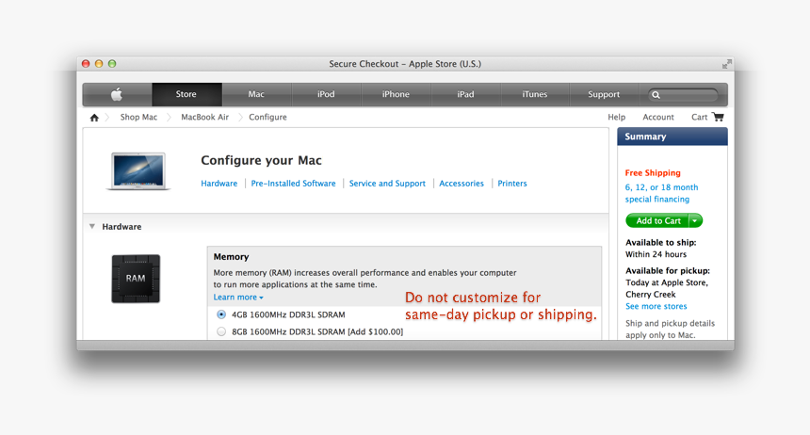Image resolution: width=810 pixels, height=435 pixels.
Task: Go to the Shop Mac breadcrumb
Action: [x=138, y=117]
